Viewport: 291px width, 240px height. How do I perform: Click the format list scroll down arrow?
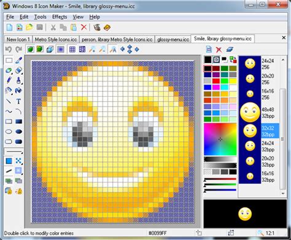point(283,193)
